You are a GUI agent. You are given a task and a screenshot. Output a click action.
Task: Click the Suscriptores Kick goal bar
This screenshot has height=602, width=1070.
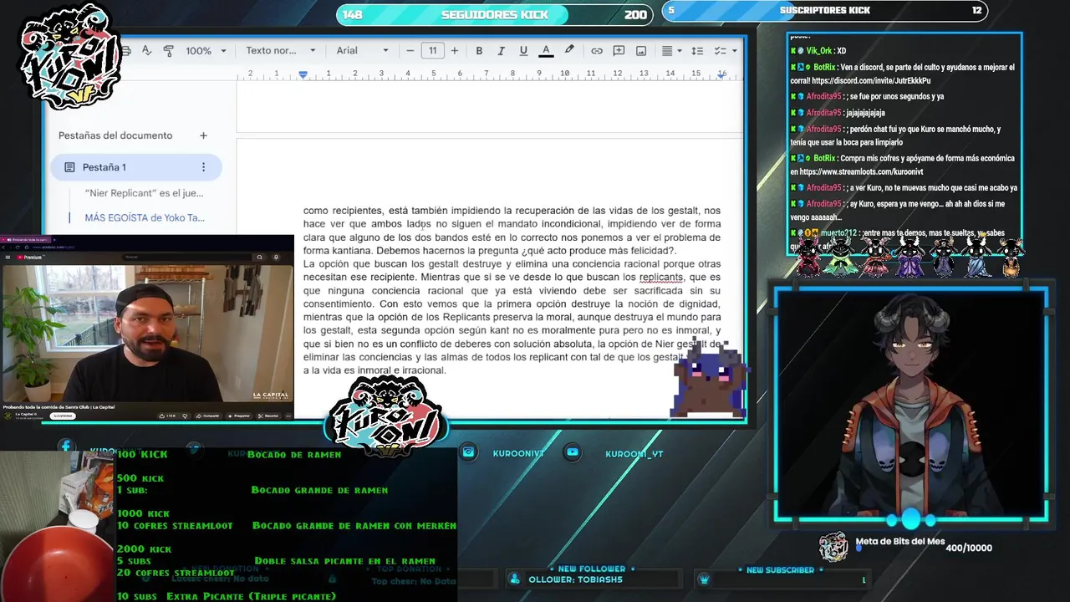tap(825, 11)
